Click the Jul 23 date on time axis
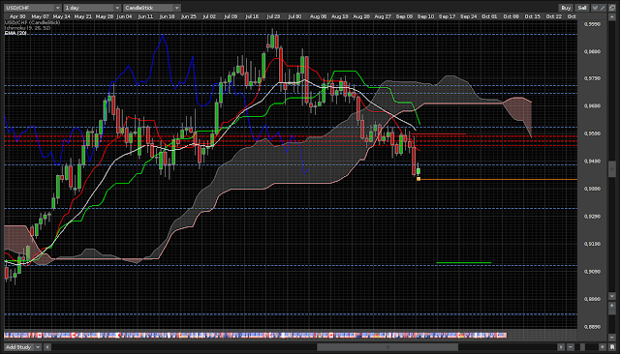620x354 pixels. coord(273,16)
